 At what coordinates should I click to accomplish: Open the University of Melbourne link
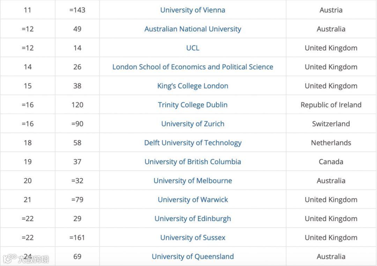[193, 181]
